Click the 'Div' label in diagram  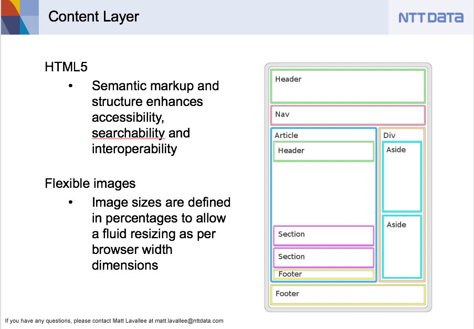pyautogui.click(x=389, y=135)
